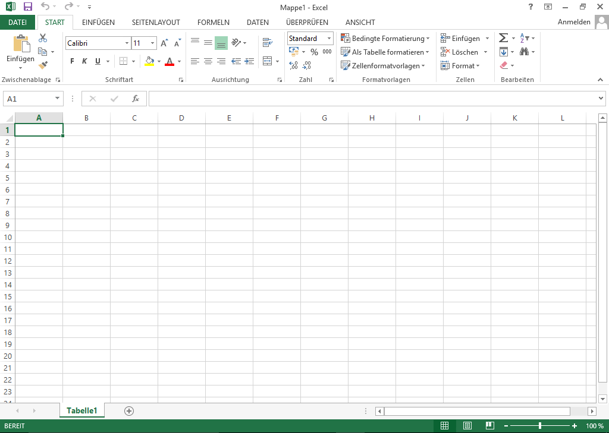This screenshot has height=433, width=609.
Task: Click the Anmelden sign-in link
Action: 573,22
